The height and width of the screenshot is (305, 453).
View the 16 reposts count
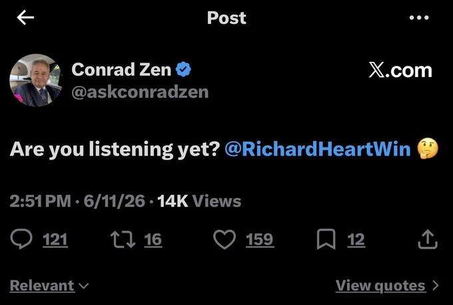click(x=153, y=240)
